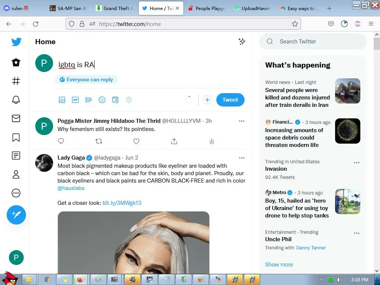Click in Search Twitter field
This screenshot has height=285, width=380.
[312, 42]
